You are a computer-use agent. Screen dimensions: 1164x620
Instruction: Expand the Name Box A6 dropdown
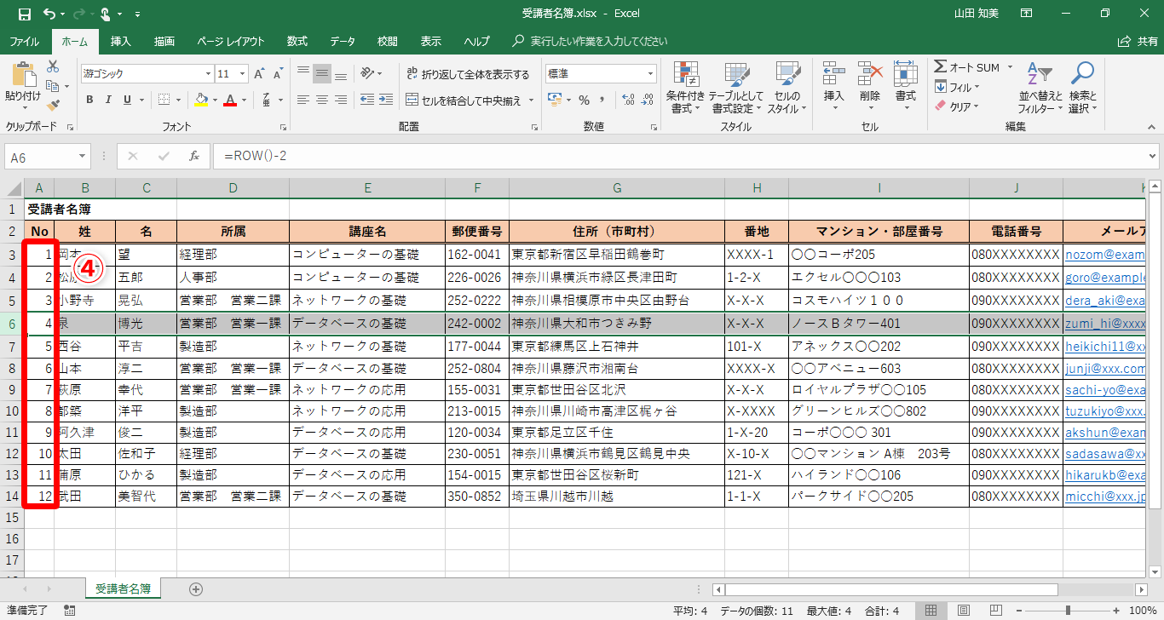(x=84, y=157)
